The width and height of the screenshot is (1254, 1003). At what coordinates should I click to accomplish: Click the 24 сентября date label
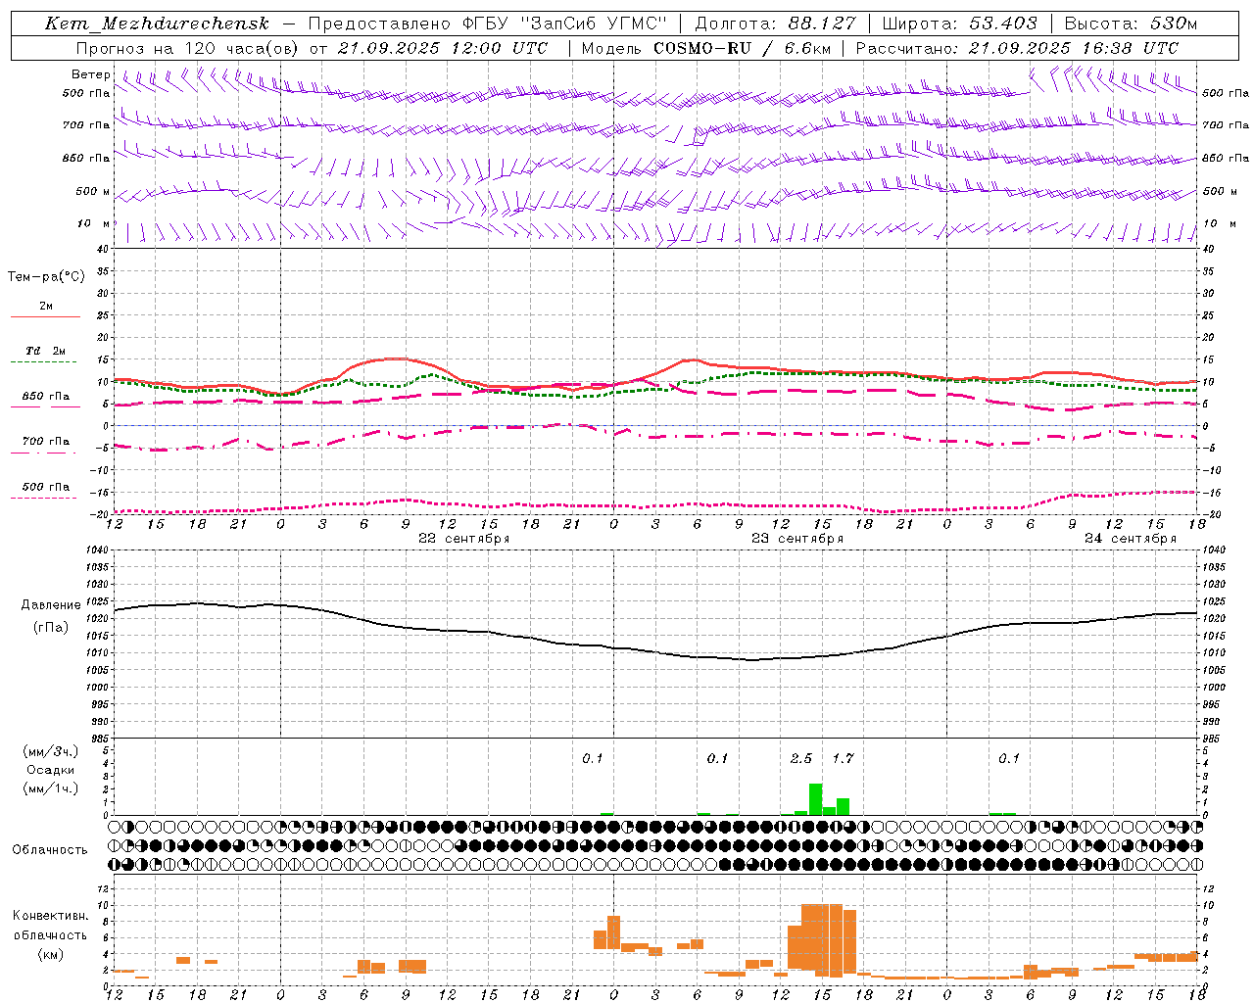pyautogui.click(x=1131, y=539)
